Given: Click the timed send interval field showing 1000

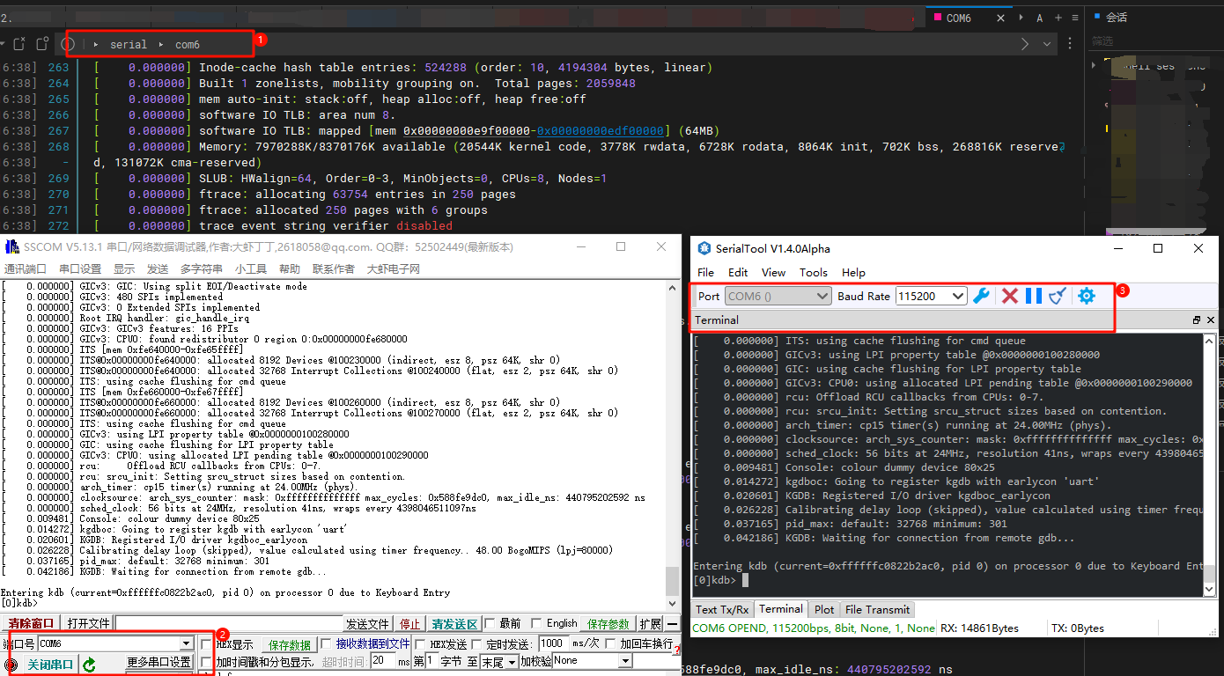Looking at the screenshot, I should (553, 643).
